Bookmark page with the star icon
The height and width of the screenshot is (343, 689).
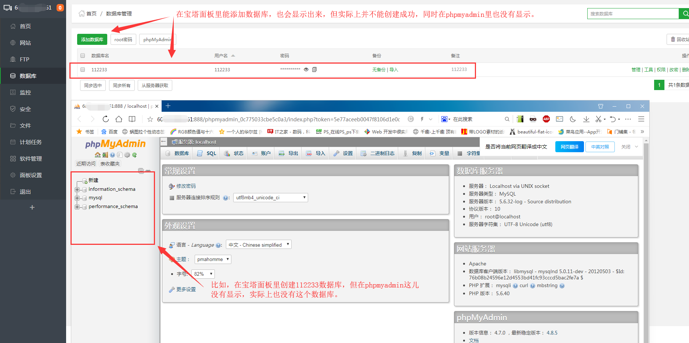pos(150,119)
